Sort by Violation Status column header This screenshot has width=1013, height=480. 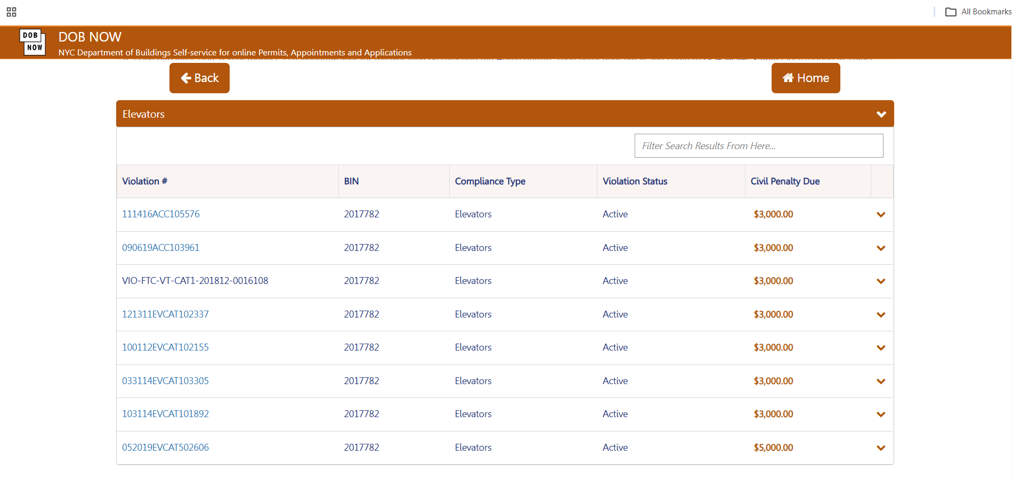[635, 181]
